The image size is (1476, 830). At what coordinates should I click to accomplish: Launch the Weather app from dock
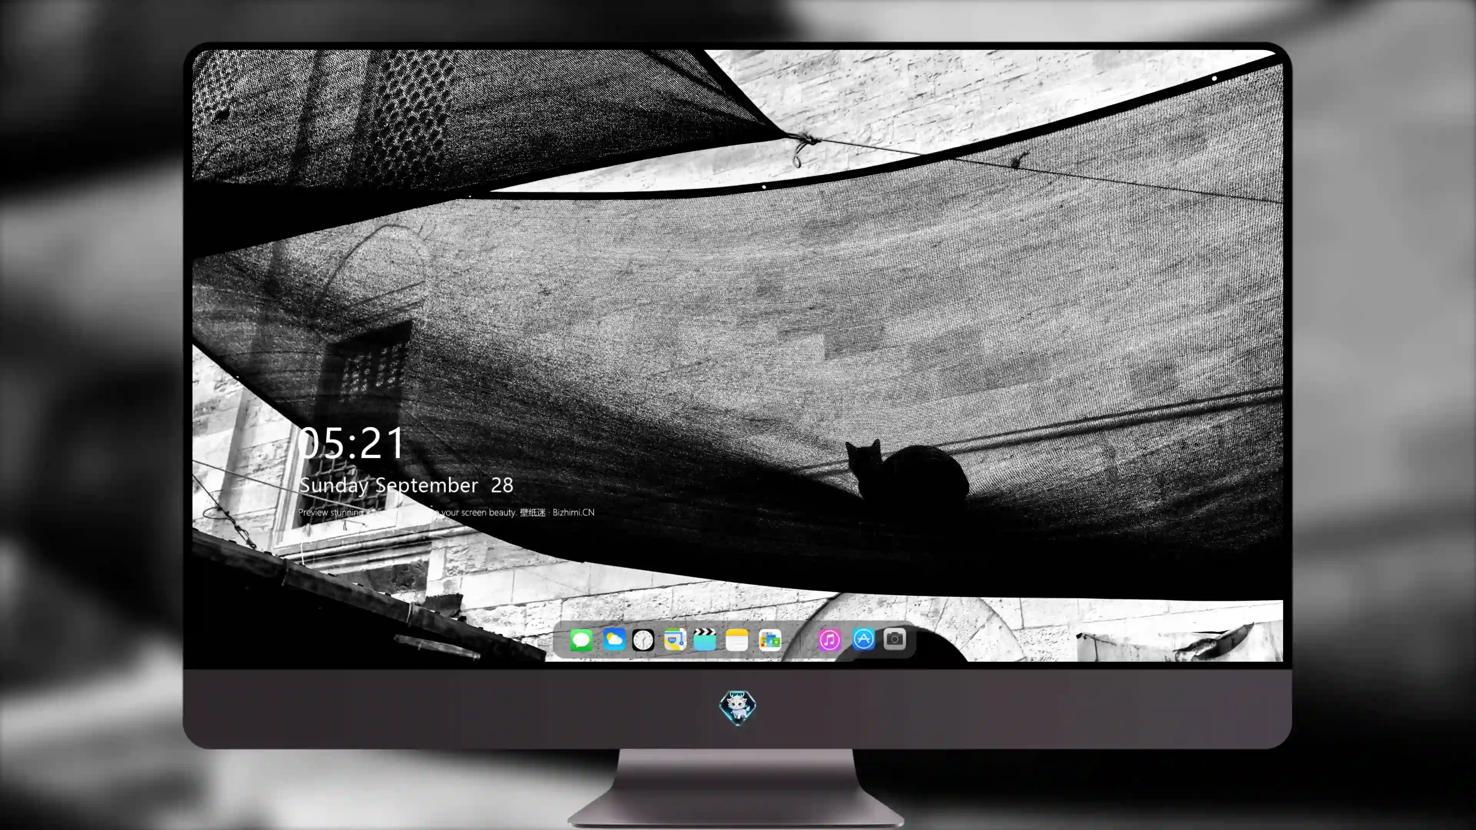point(614,639)
